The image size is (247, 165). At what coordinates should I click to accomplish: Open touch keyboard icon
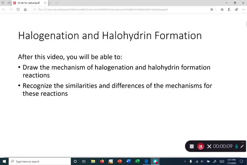coord(222,161)
